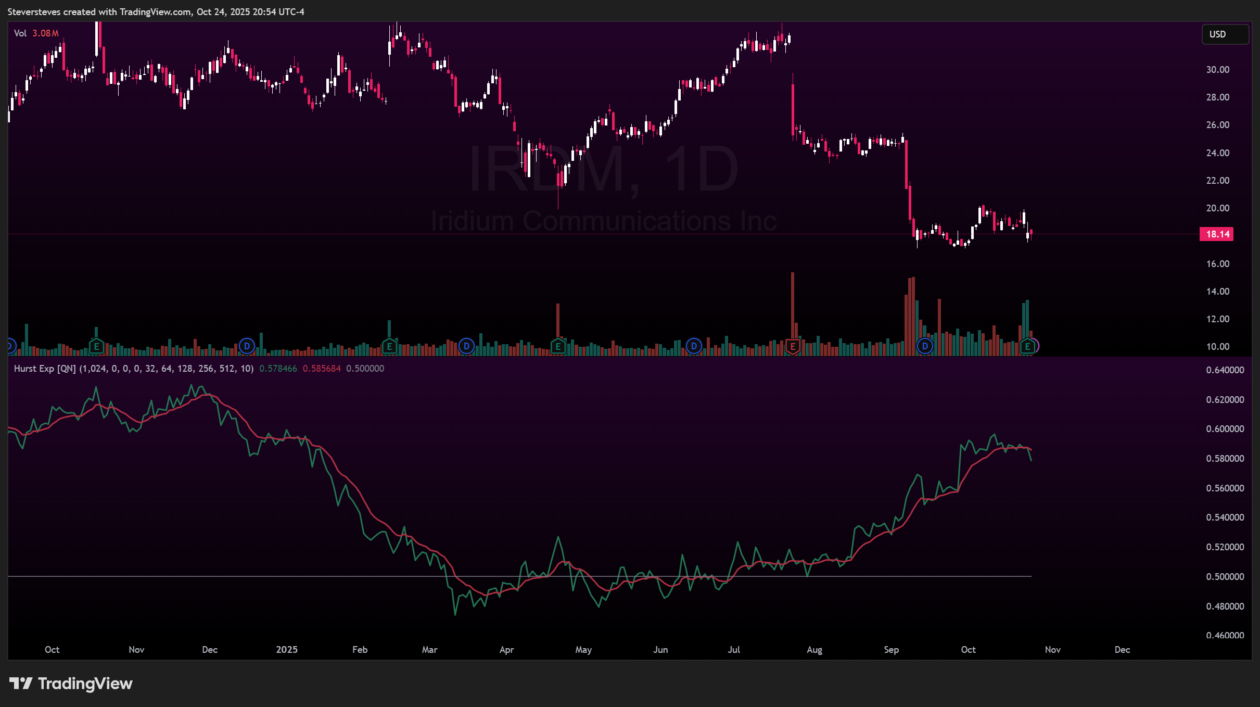This screenshot has width=1260, height=707.
Task: Click the 2025 label on the time axis
Action: pyautogui.click(x=287, y=650)
